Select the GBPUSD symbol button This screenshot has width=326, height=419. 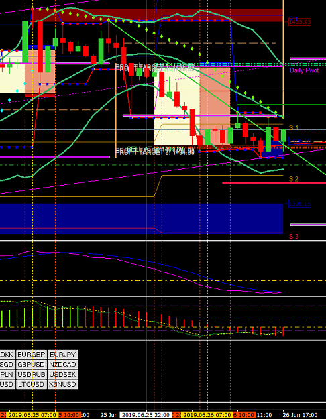pos(32,365)
